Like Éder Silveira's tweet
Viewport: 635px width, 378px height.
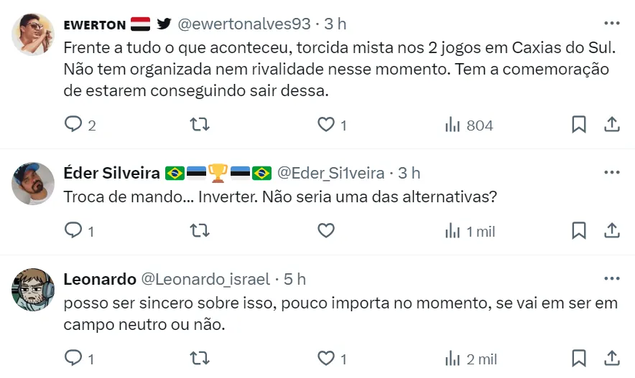(327, 231)
